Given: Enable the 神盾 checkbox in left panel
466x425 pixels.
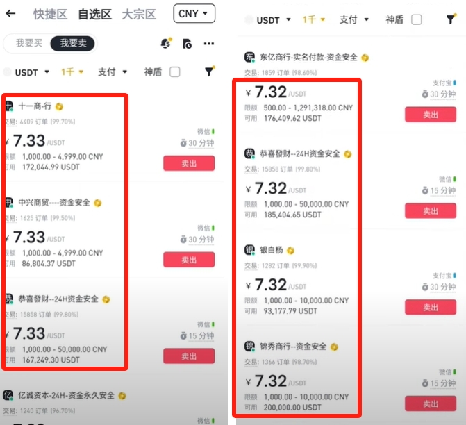Looking at the screenshot, I should tap(175, 72).
